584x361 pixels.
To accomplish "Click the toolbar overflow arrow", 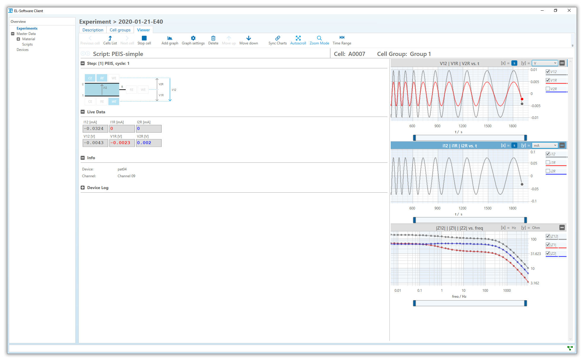I will pos(572,46).
